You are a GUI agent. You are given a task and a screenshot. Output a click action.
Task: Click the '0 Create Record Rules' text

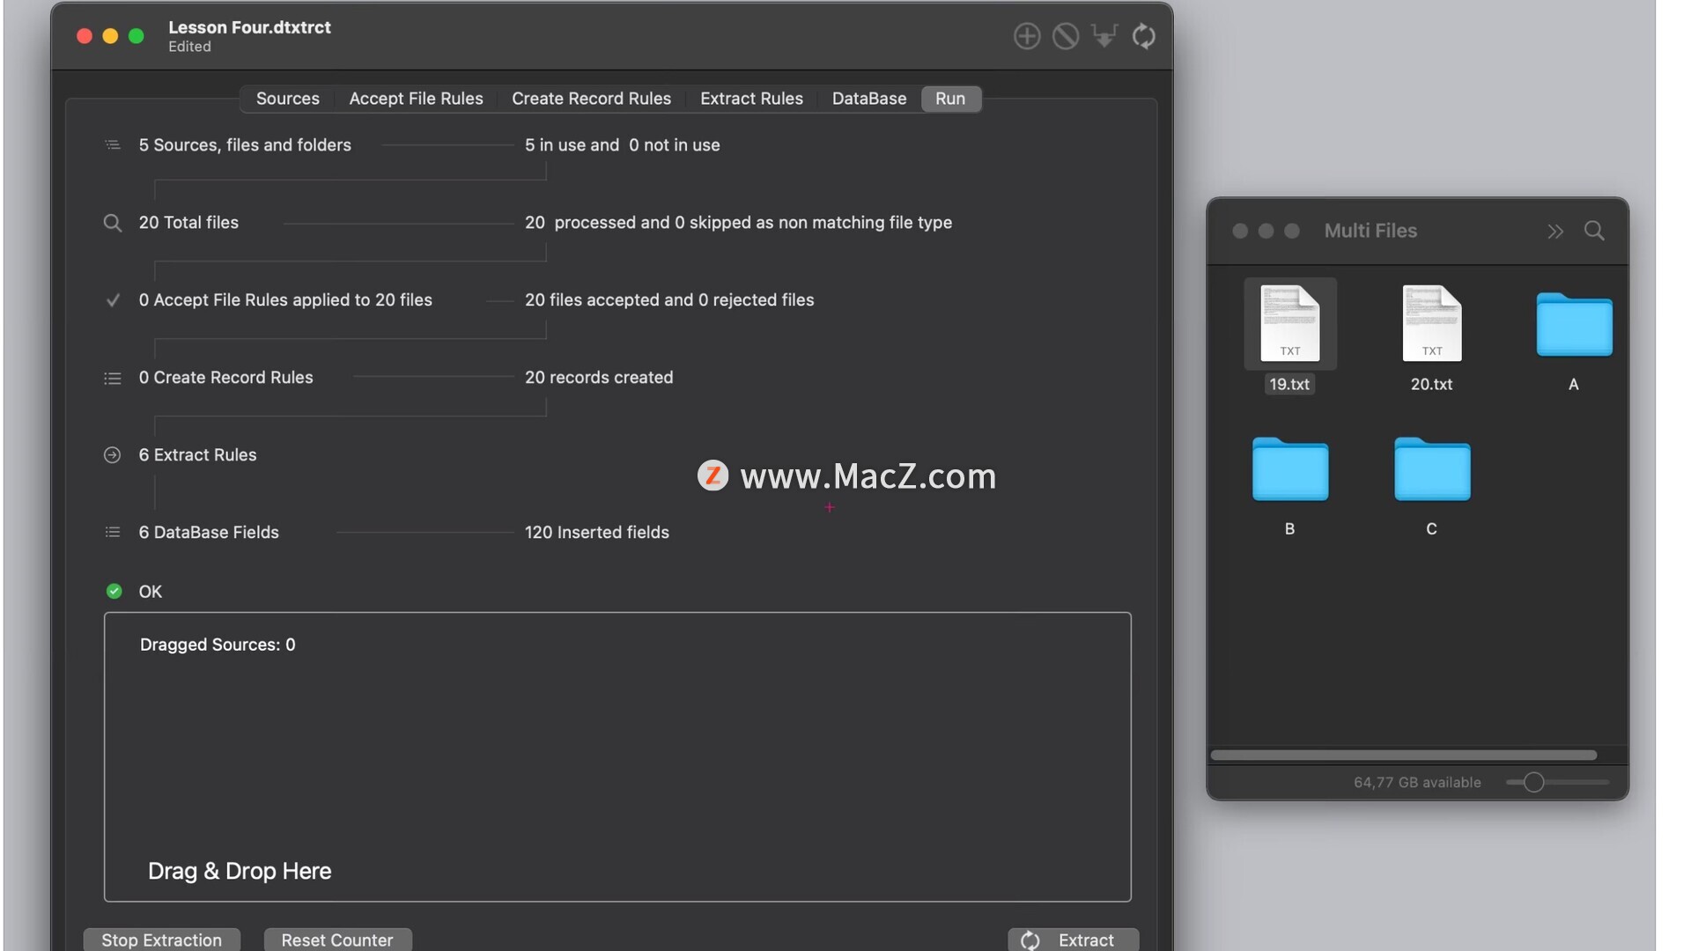pyautogui.click(x=225, y=378)
